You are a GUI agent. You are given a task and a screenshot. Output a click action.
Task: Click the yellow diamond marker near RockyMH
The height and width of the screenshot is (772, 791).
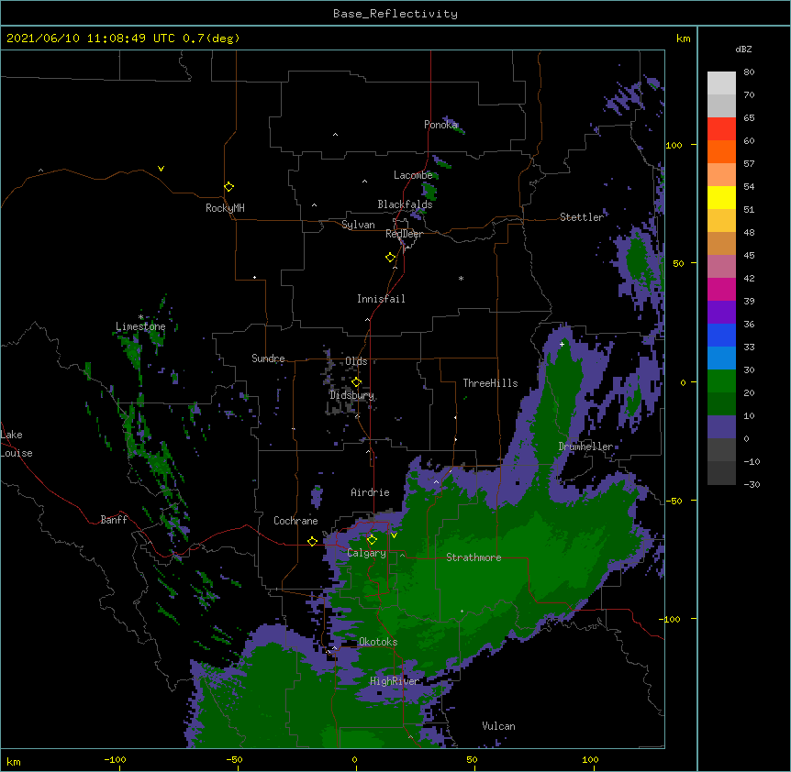[228, 187]
